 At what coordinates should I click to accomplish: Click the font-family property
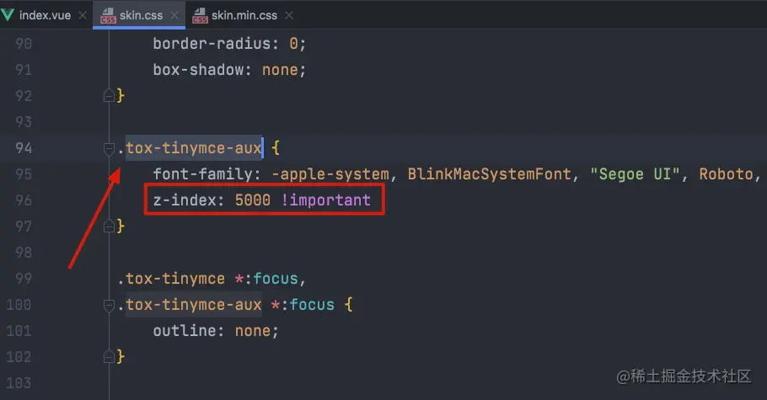pos(202,174)
